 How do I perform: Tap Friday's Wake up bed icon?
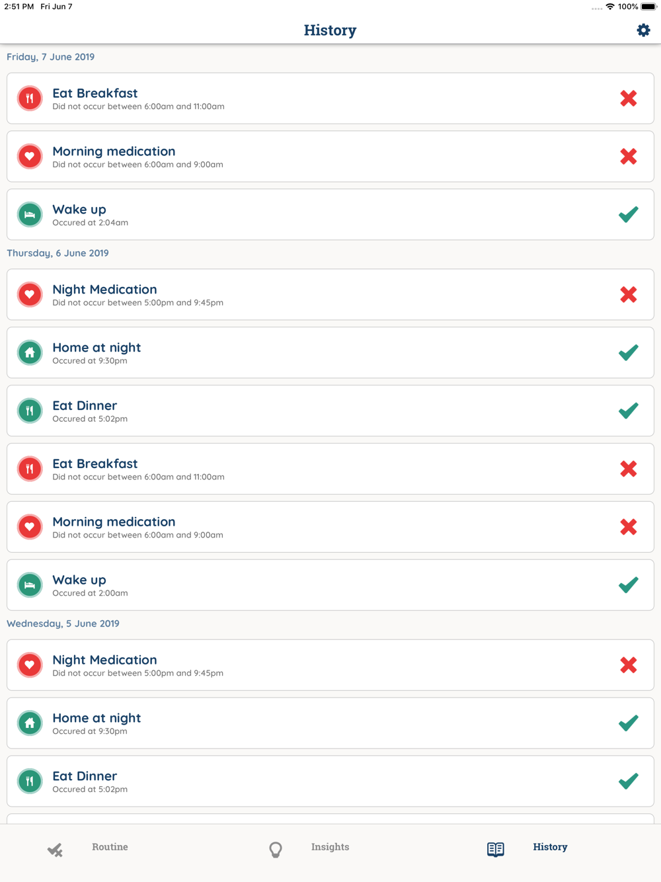(x=30, y=215)
